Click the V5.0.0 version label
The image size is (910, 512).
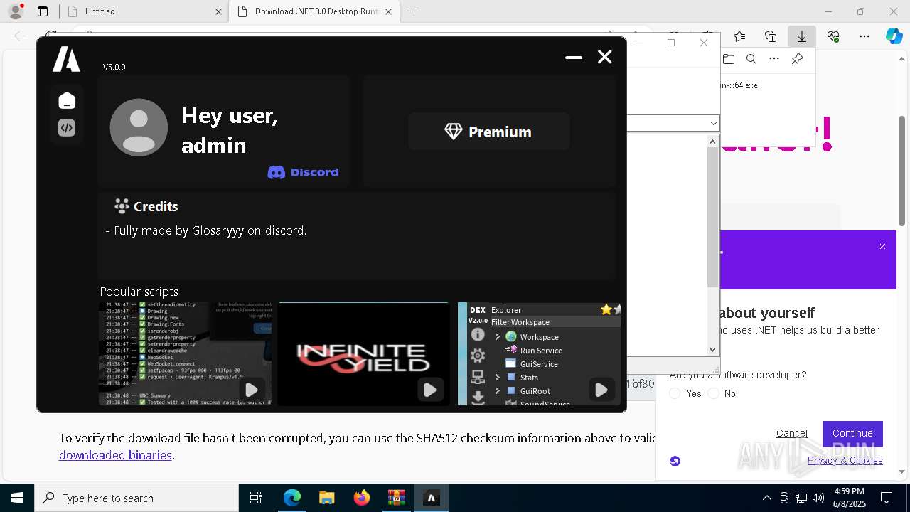tap(114, 68)
